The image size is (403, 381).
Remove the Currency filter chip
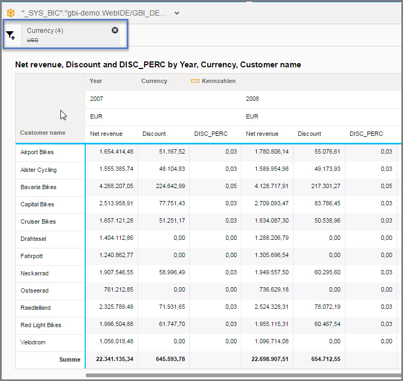(x=115, y=31)
